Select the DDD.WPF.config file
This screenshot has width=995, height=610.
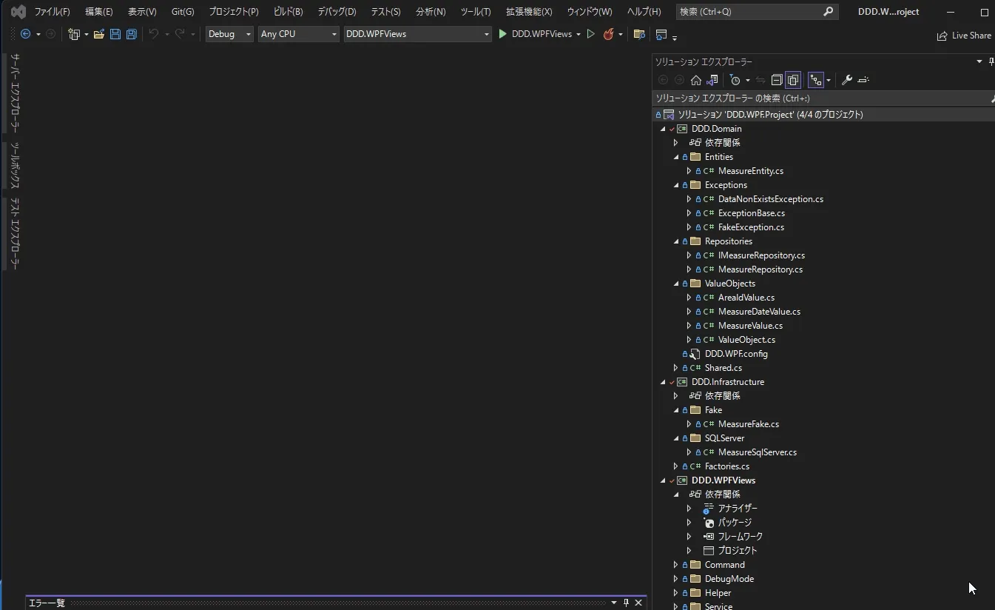coord(736,354)
